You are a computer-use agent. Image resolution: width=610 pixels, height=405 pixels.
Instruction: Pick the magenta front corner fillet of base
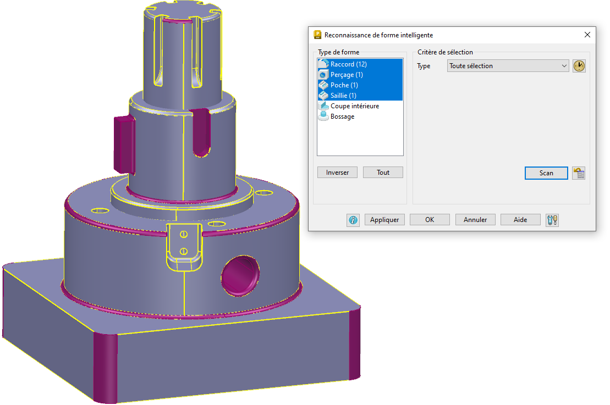[106, 369]
